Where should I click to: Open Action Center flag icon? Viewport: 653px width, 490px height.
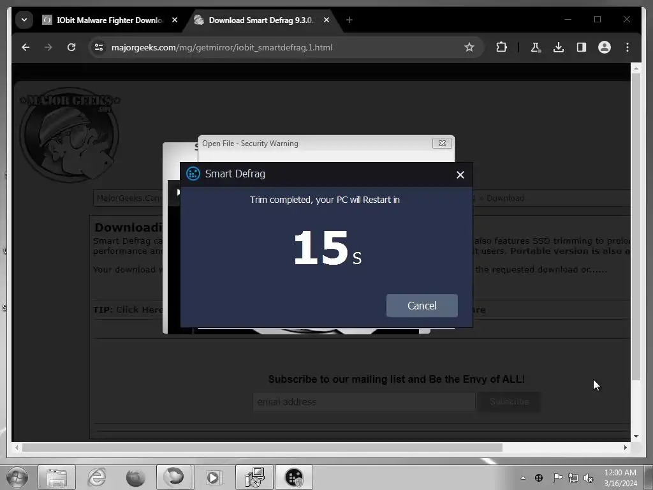coord(557,478)
